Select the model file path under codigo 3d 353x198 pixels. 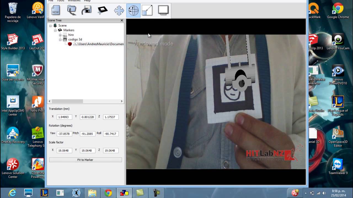[98, 44]
